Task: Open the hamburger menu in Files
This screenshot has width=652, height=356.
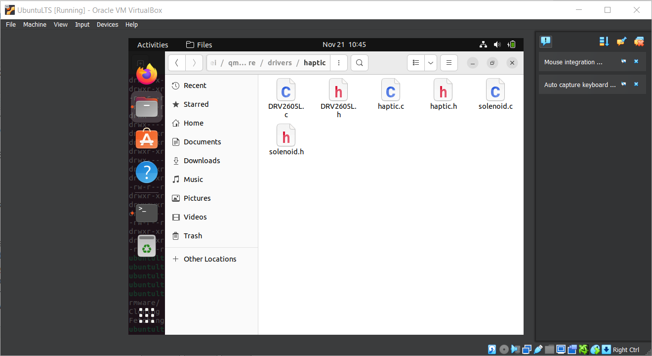Action: tap(448, 63)
